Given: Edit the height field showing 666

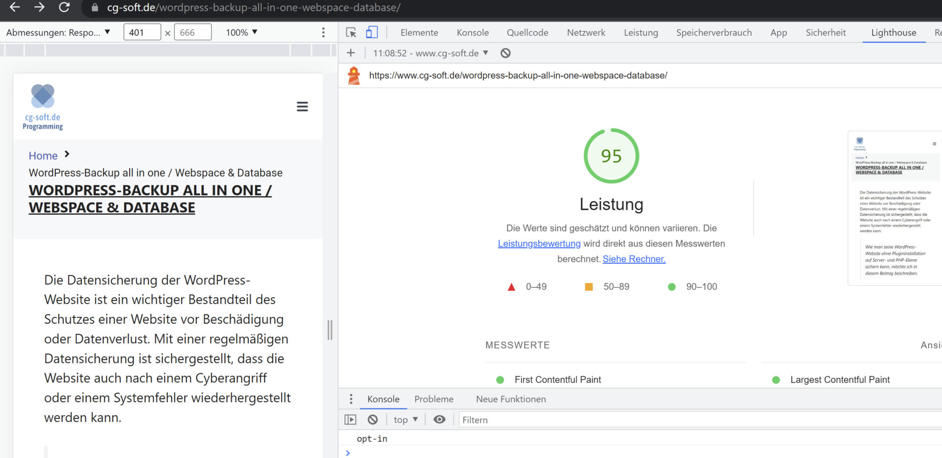Looking at the screenshot, I should 193,32.
